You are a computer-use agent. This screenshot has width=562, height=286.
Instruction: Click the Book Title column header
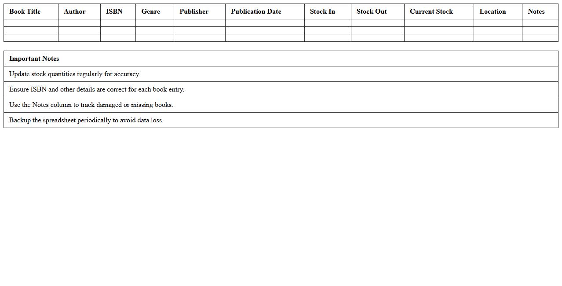pyautogui.click(x=25, y=11)
